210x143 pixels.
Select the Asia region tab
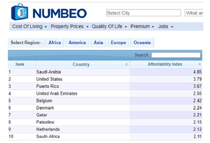[98, 43]
